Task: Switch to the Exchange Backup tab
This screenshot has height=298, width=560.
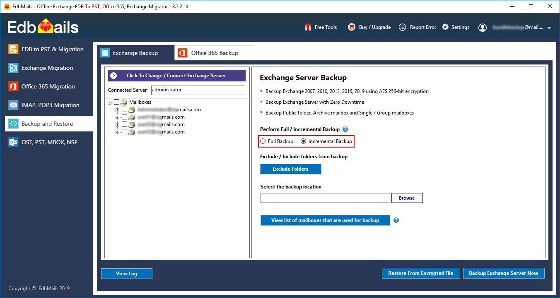Action: 135,53
